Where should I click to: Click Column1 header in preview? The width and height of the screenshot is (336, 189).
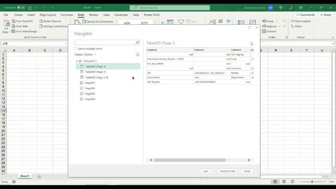click(170, 50)
